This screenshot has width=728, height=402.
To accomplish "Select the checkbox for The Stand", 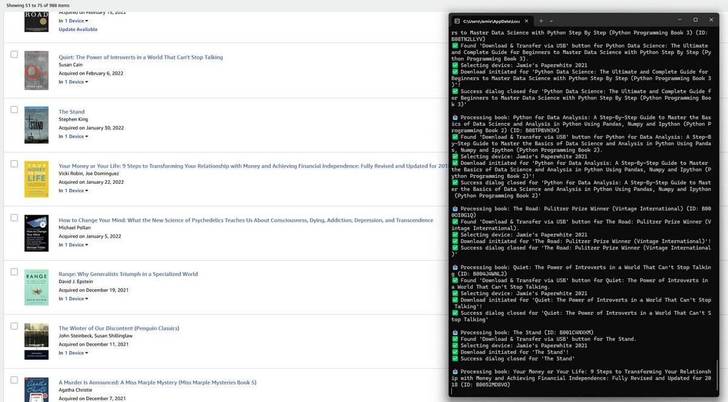I will (x=14, y=109).
